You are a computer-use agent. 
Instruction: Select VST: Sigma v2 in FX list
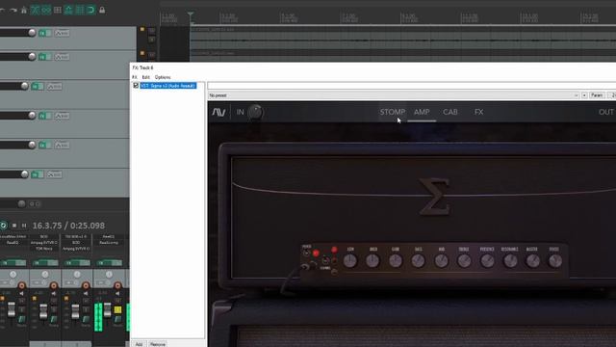tap(168, 86)
